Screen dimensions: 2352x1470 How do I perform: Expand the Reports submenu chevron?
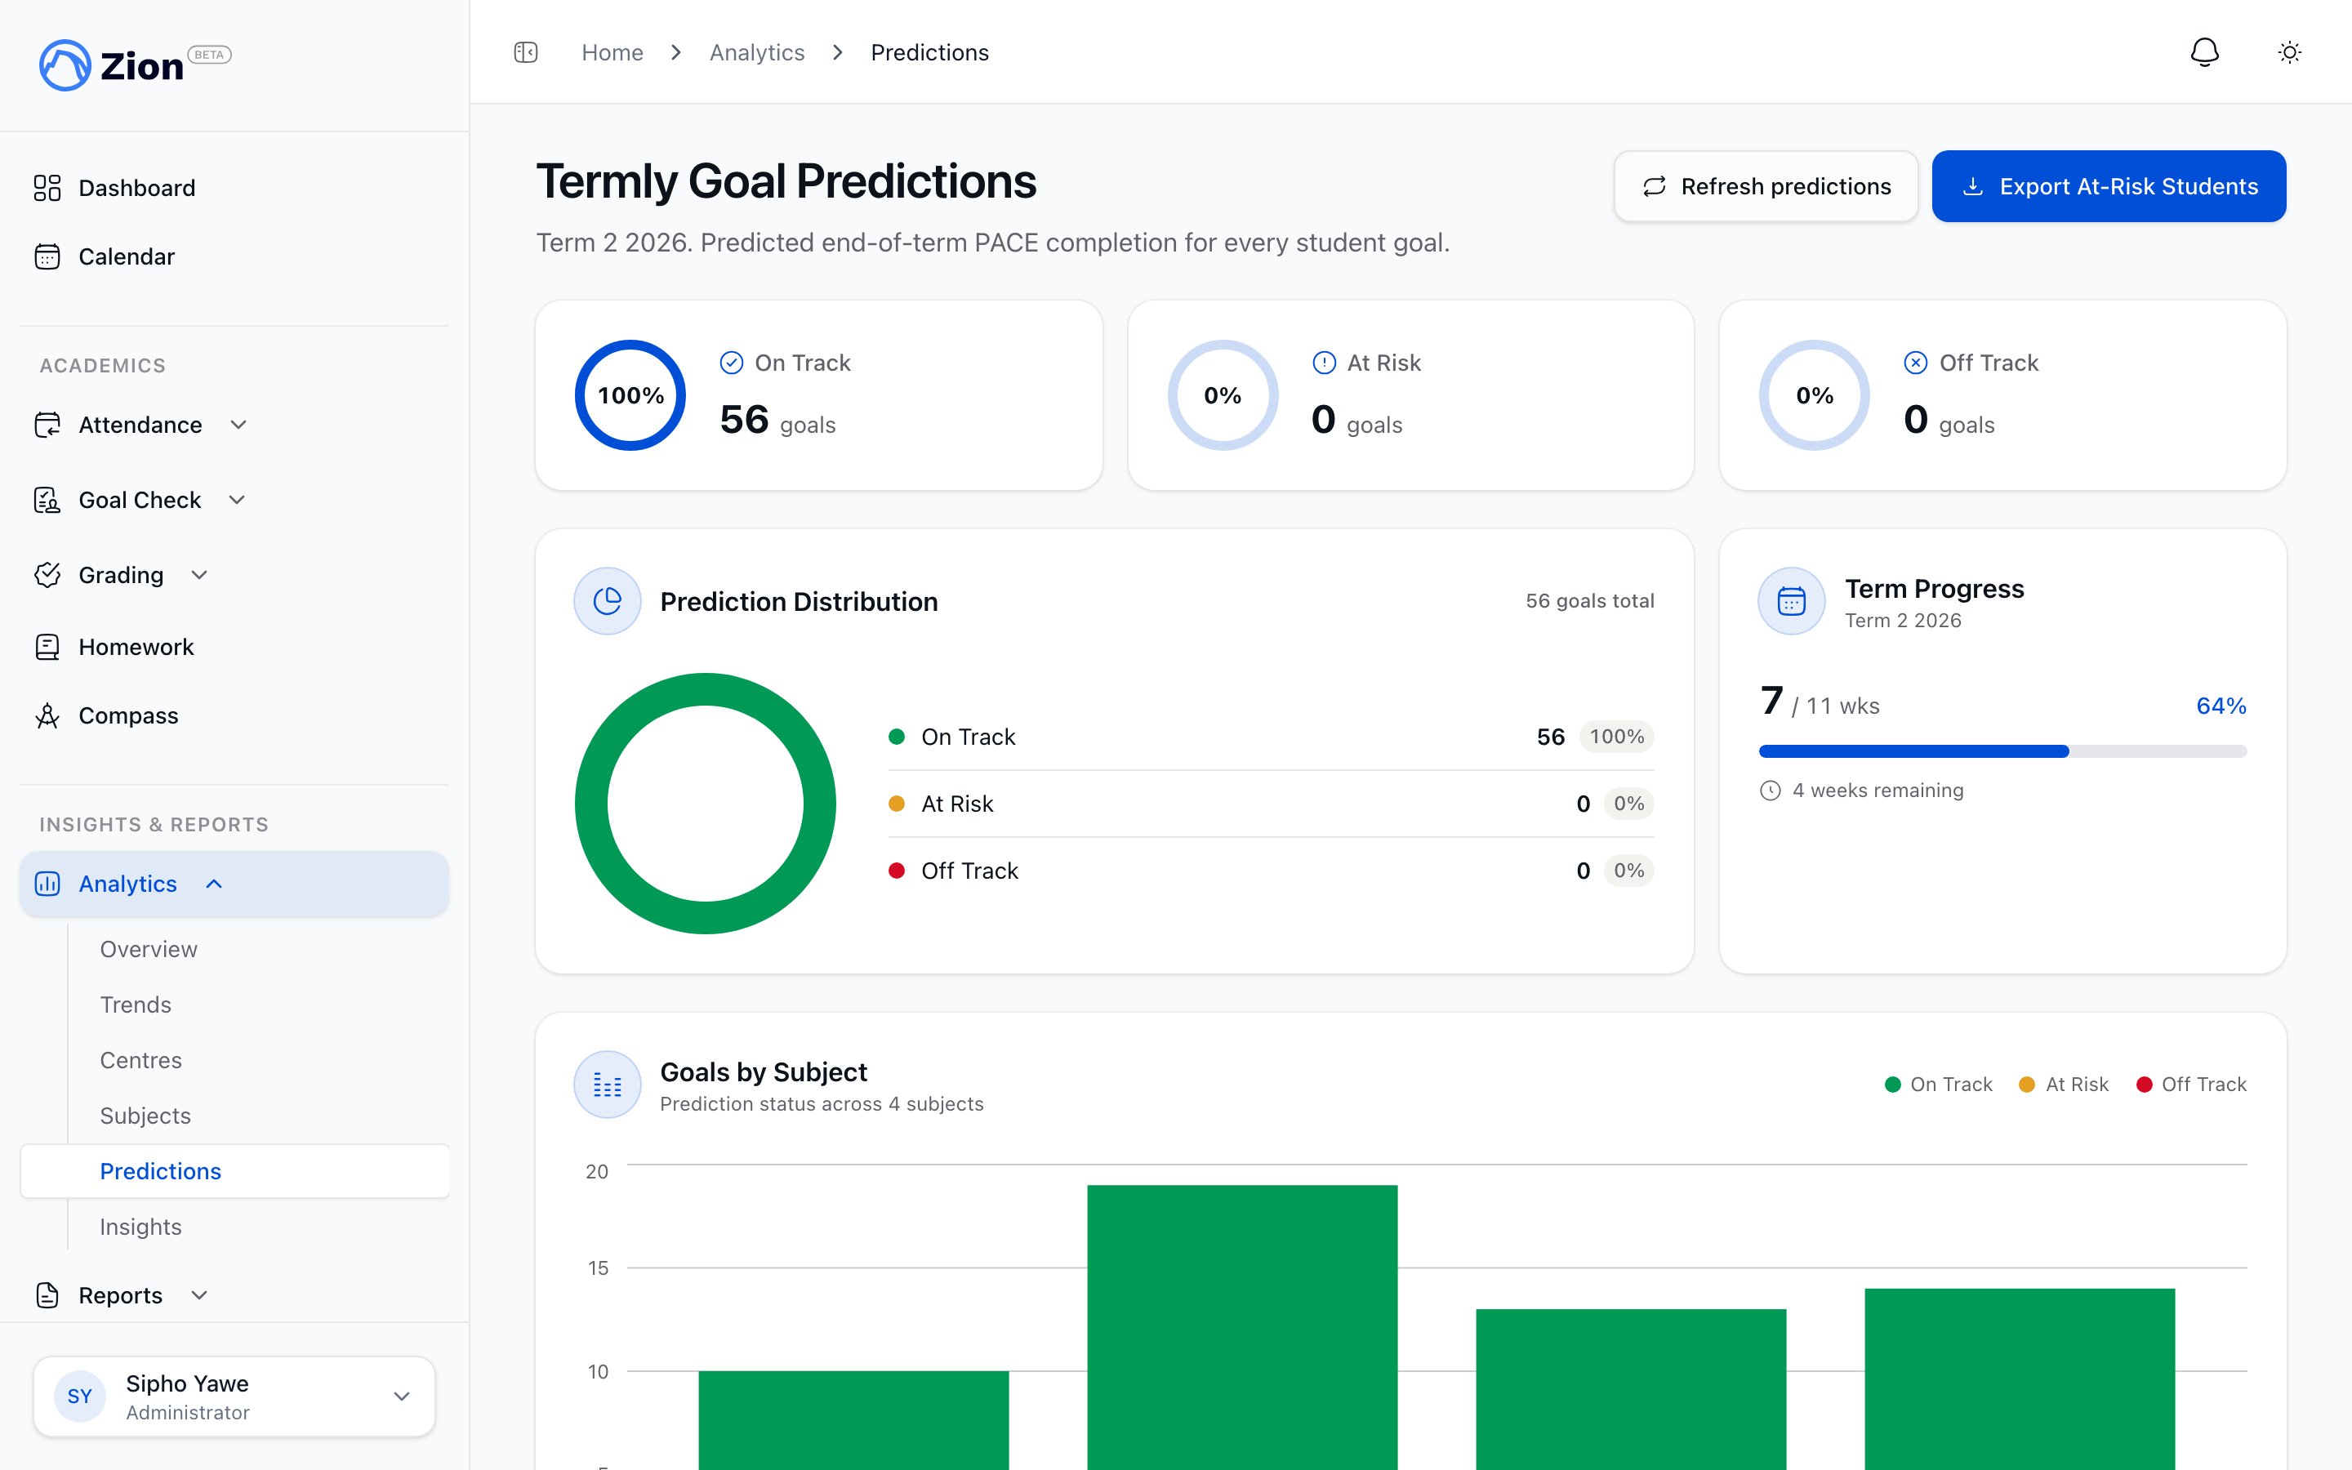[x=199, y=1295]
